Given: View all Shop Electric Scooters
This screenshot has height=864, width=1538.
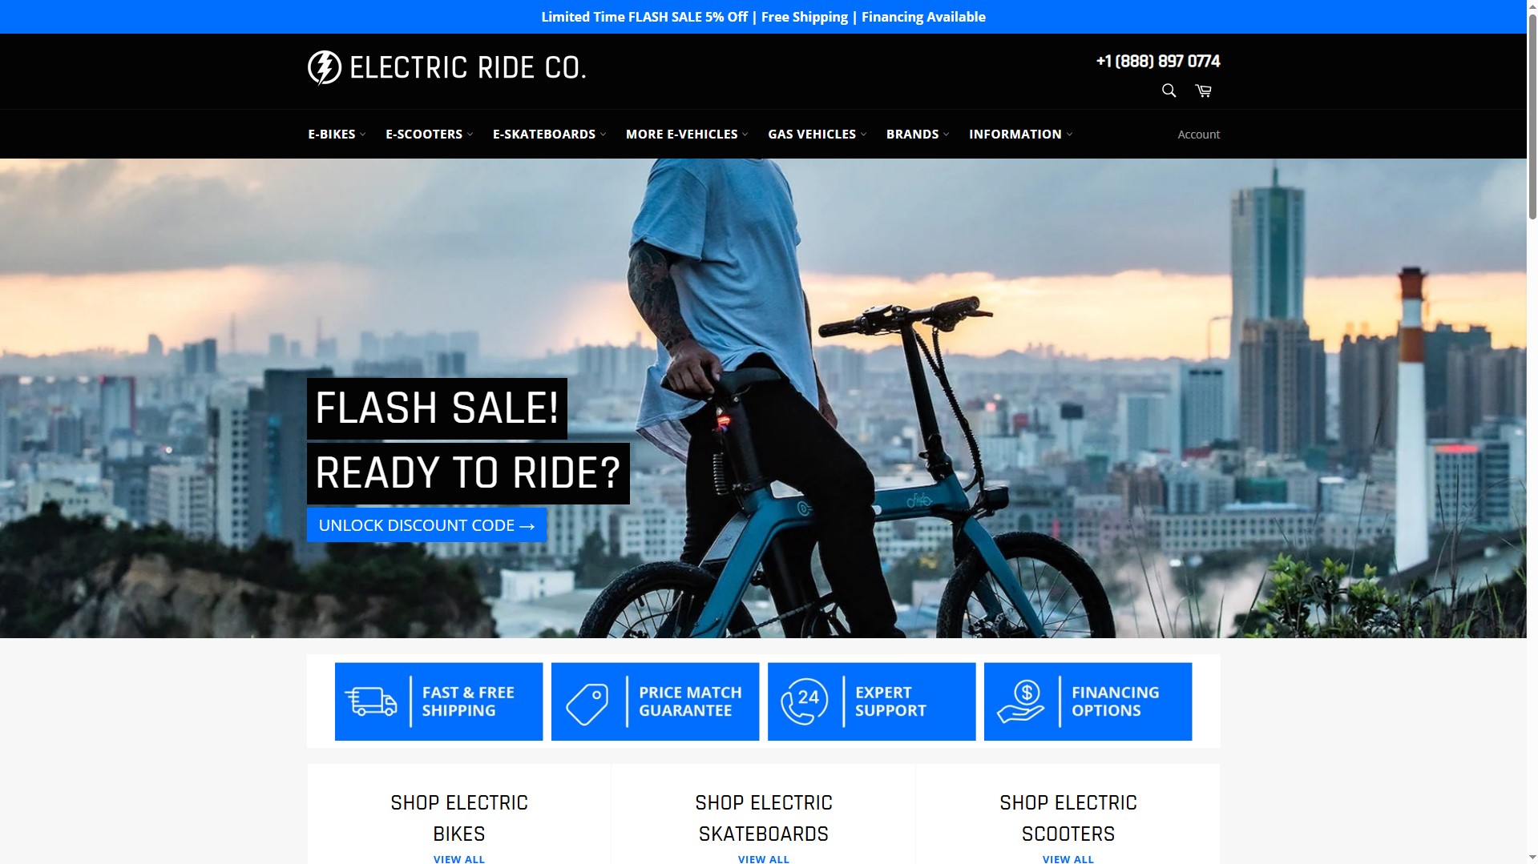Looking at the screenshot, I should coord(1068,858).
